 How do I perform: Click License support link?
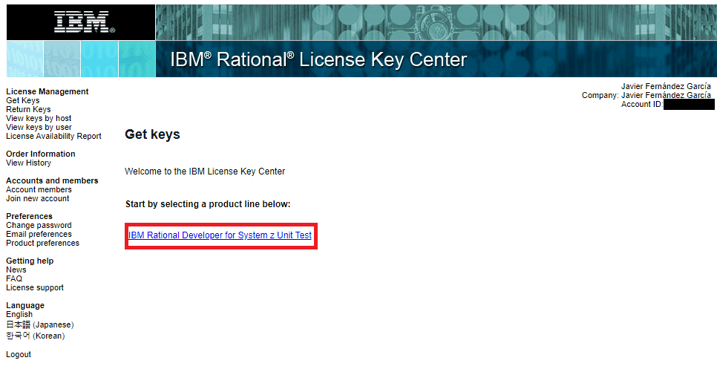[35, 287]
